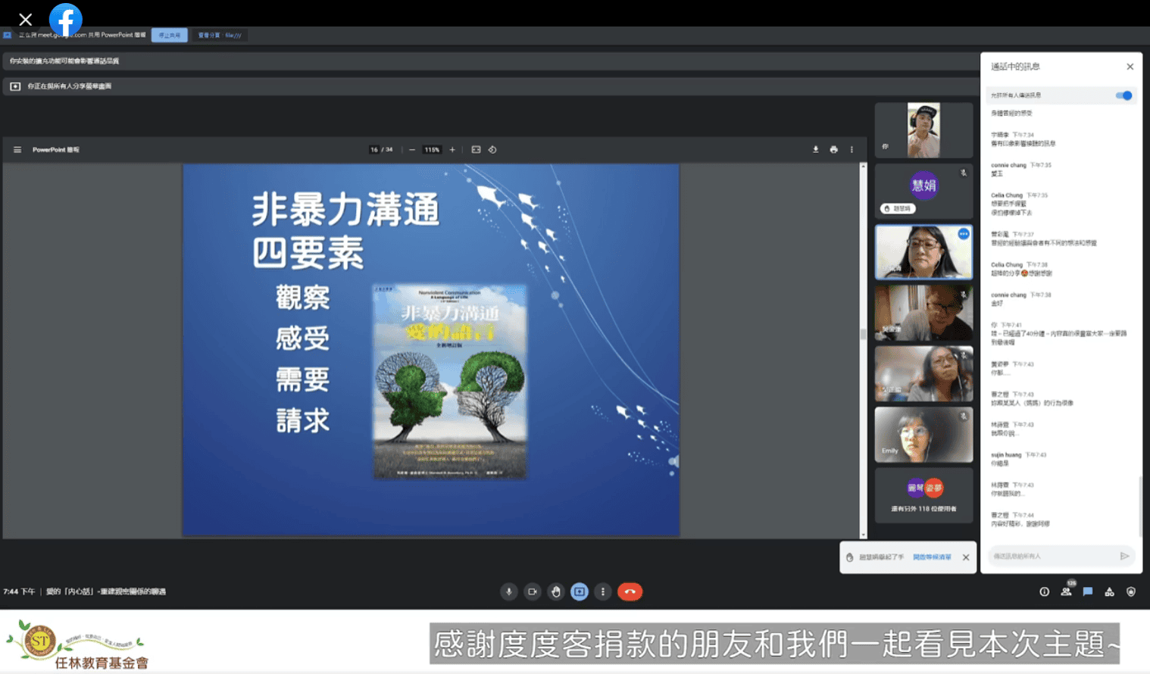Mute the microphone in meeting controls
The width and height of the screenshot is (1150, 674).
508,591
